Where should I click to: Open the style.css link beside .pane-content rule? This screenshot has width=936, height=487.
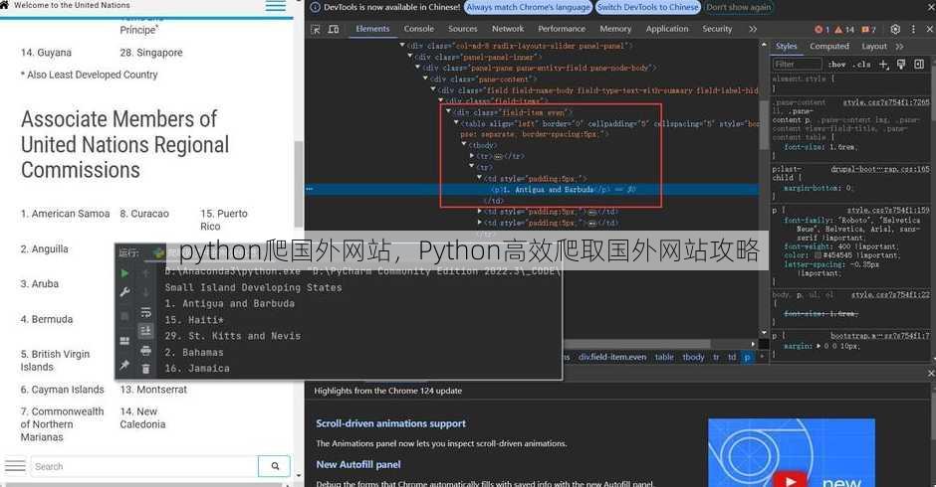(886, 102)
